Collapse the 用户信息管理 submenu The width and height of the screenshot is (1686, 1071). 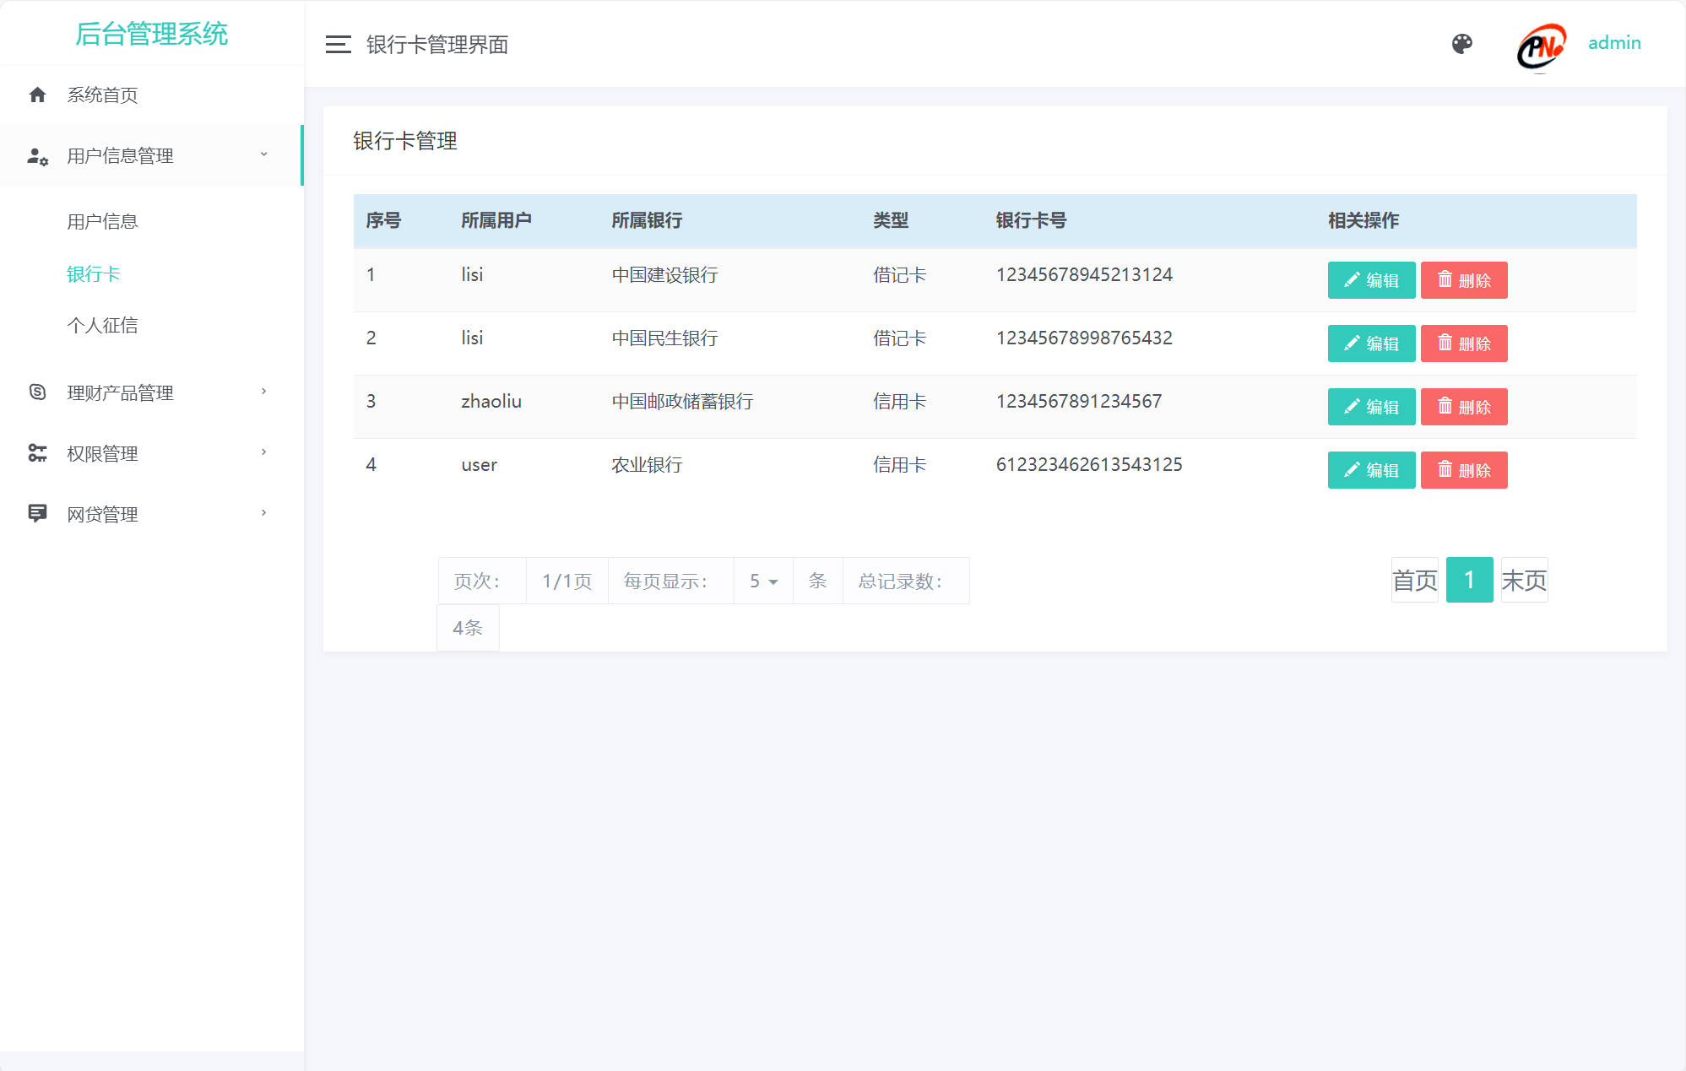[x=144, y=155]
